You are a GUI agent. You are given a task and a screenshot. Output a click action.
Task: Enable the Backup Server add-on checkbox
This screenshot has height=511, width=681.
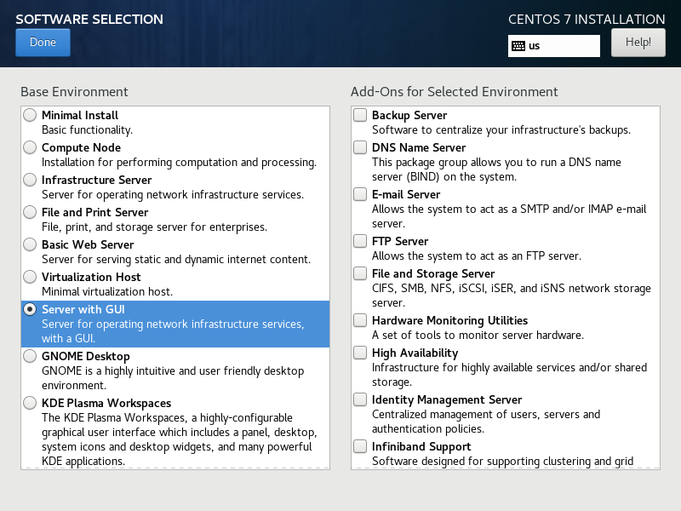click(361, 115)
